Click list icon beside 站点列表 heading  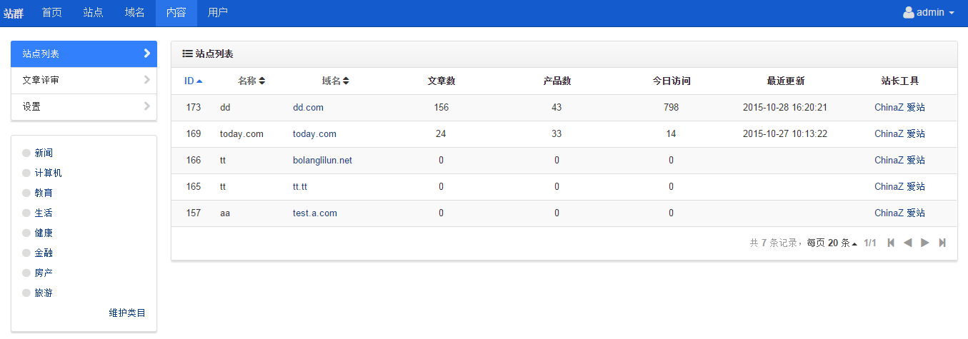[187, 54]
